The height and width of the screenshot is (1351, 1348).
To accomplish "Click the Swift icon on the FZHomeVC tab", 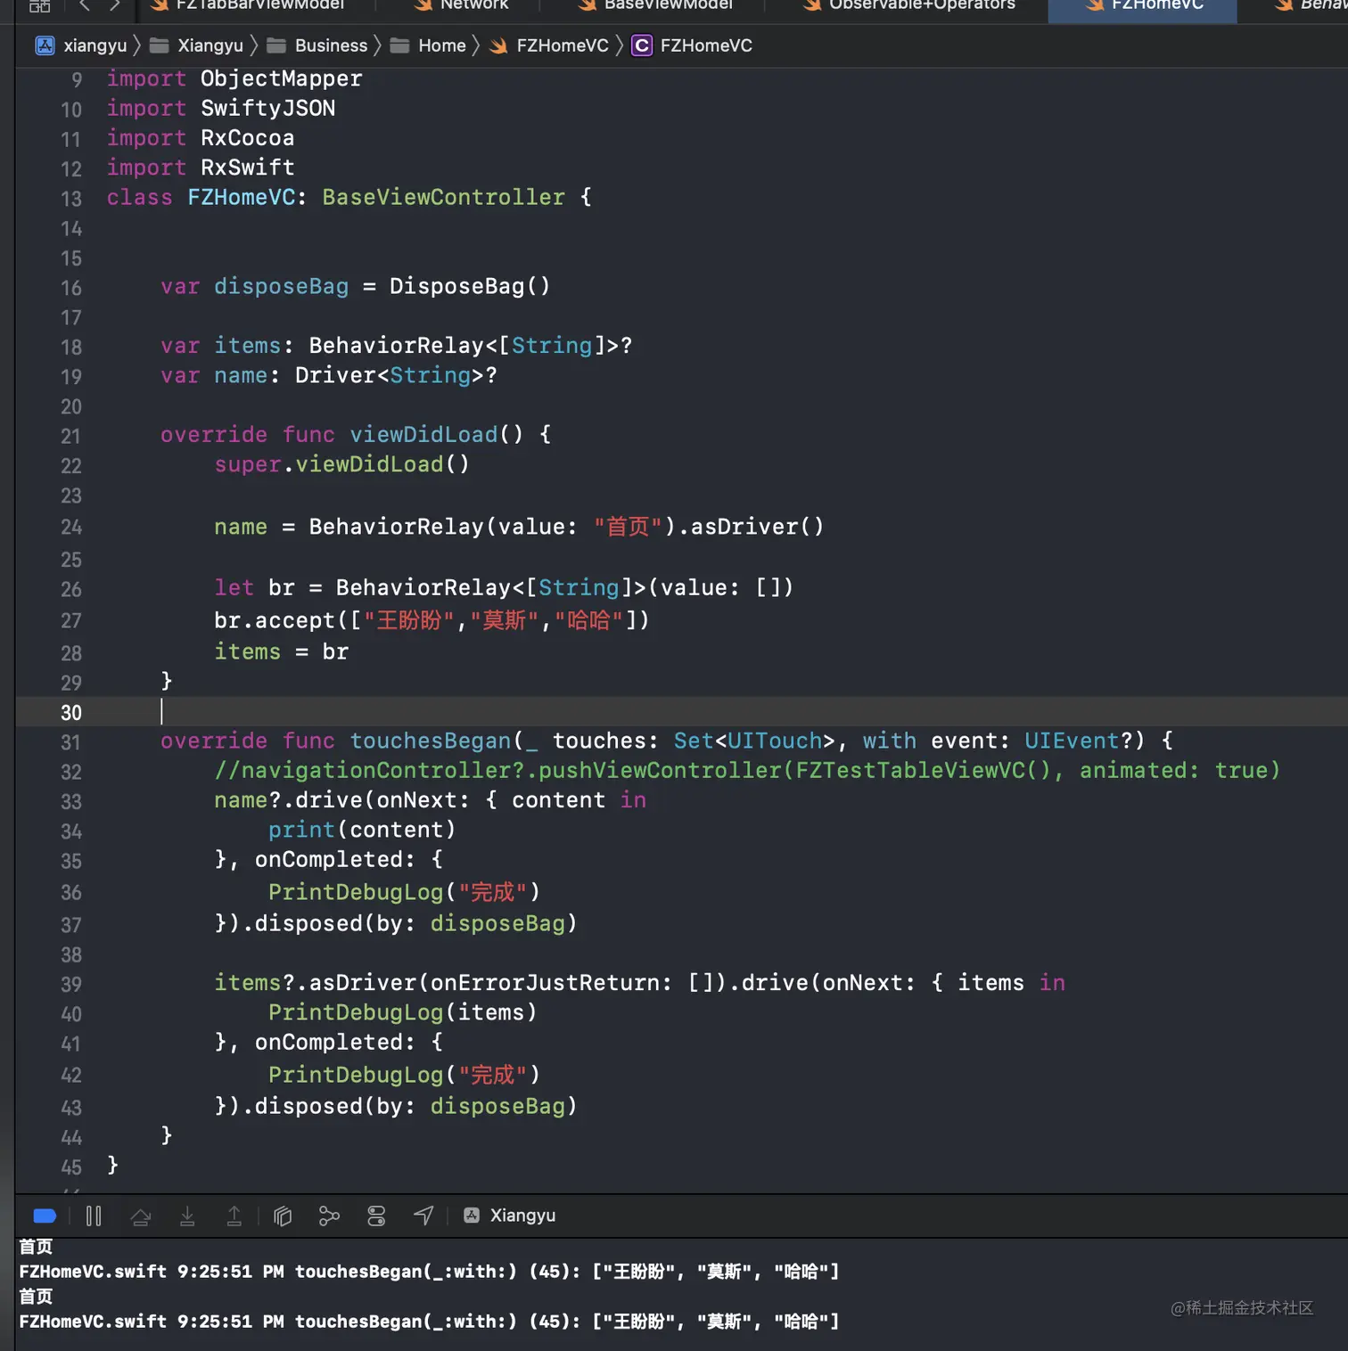I will pos(1095,4).
